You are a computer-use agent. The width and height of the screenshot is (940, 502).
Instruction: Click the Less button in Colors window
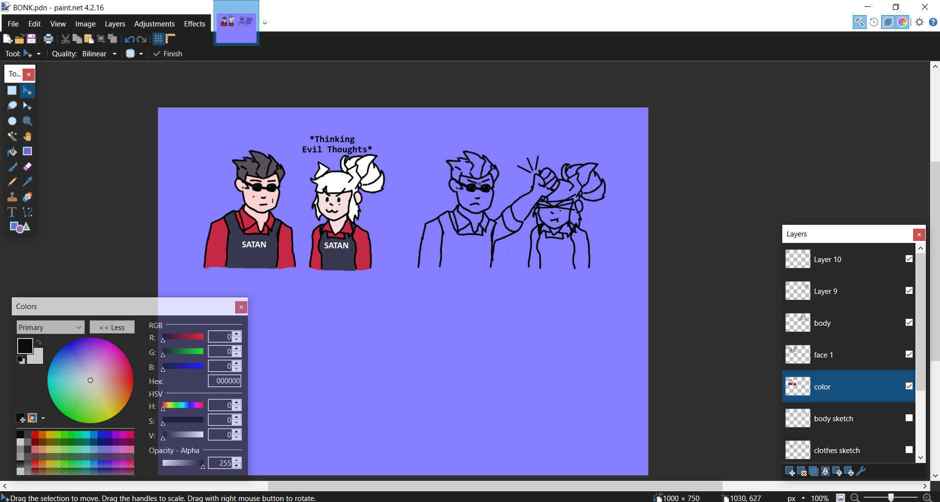[x=112, y=327]
